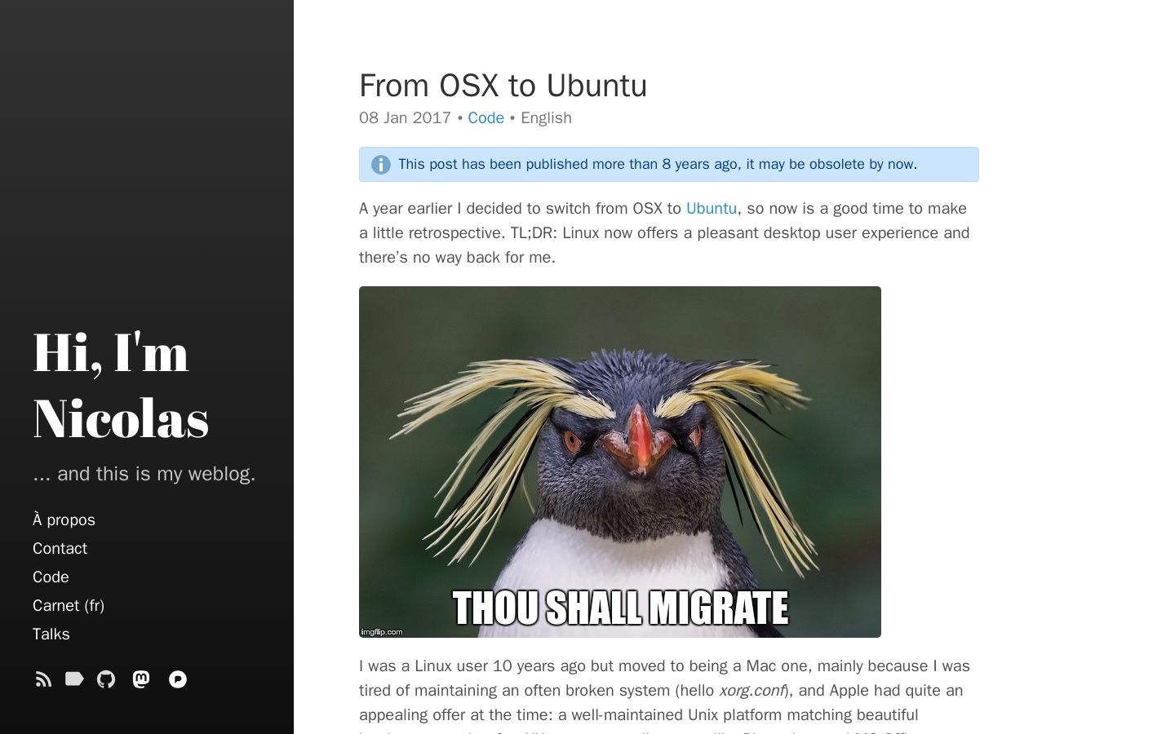Open the RSS feed icon
The width and height of the screenshot is (1175, 734).
coord(43,679)
